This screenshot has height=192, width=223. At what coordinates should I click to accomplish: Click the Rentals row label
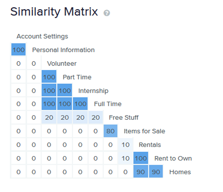pyautogui.click(x=150, y=145)
